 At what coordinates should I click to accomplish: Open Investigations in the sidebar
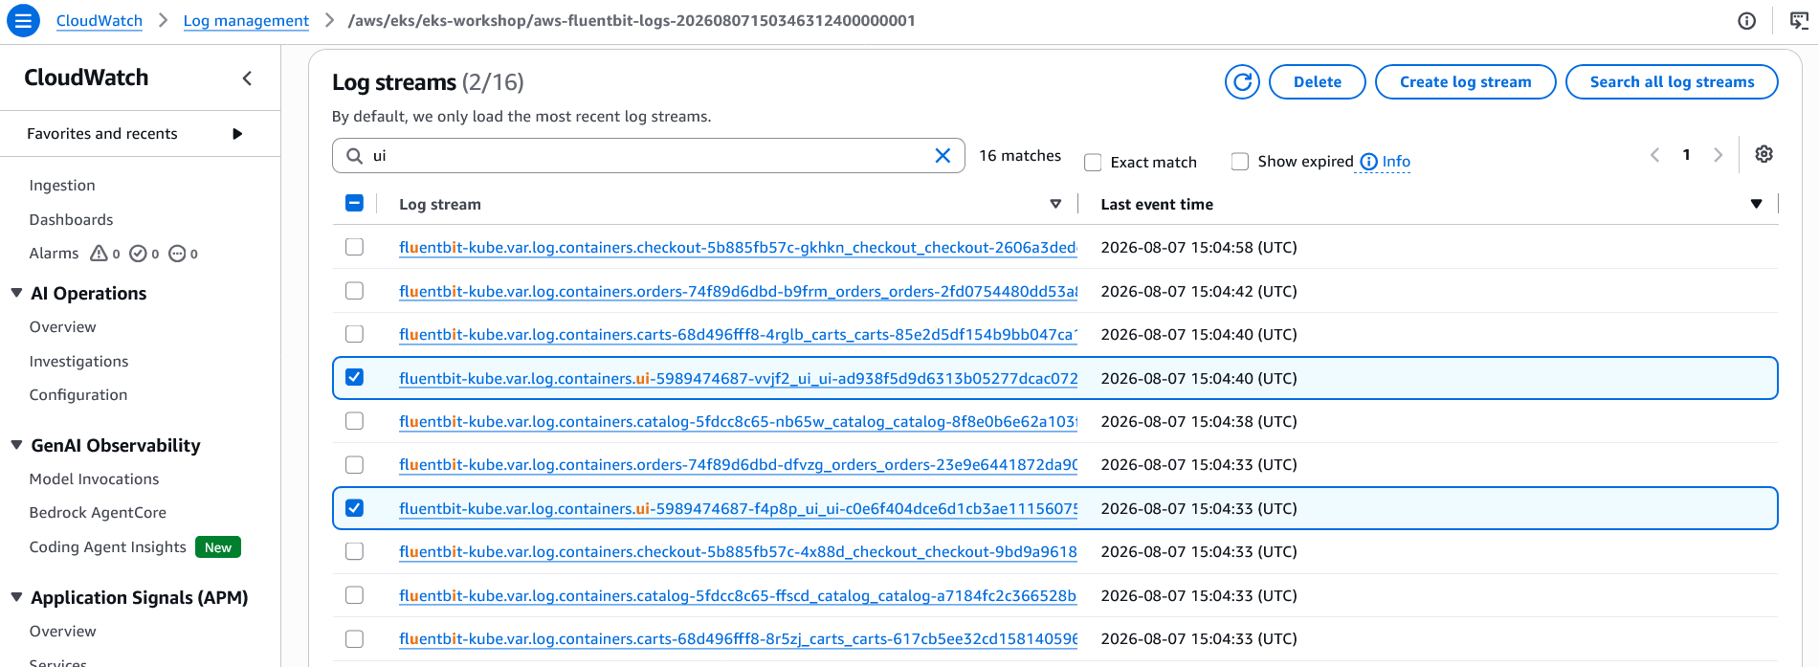click(x=78, y=362)
